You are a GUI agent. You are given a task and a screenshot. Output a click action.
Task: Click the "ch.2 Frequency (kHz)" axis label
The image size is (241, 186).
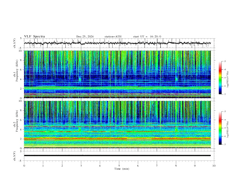point(16,121)
